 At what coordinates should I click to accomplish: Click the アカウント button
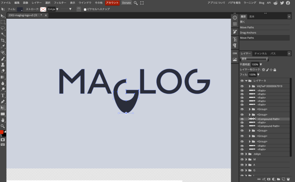(x=112, y=3)
